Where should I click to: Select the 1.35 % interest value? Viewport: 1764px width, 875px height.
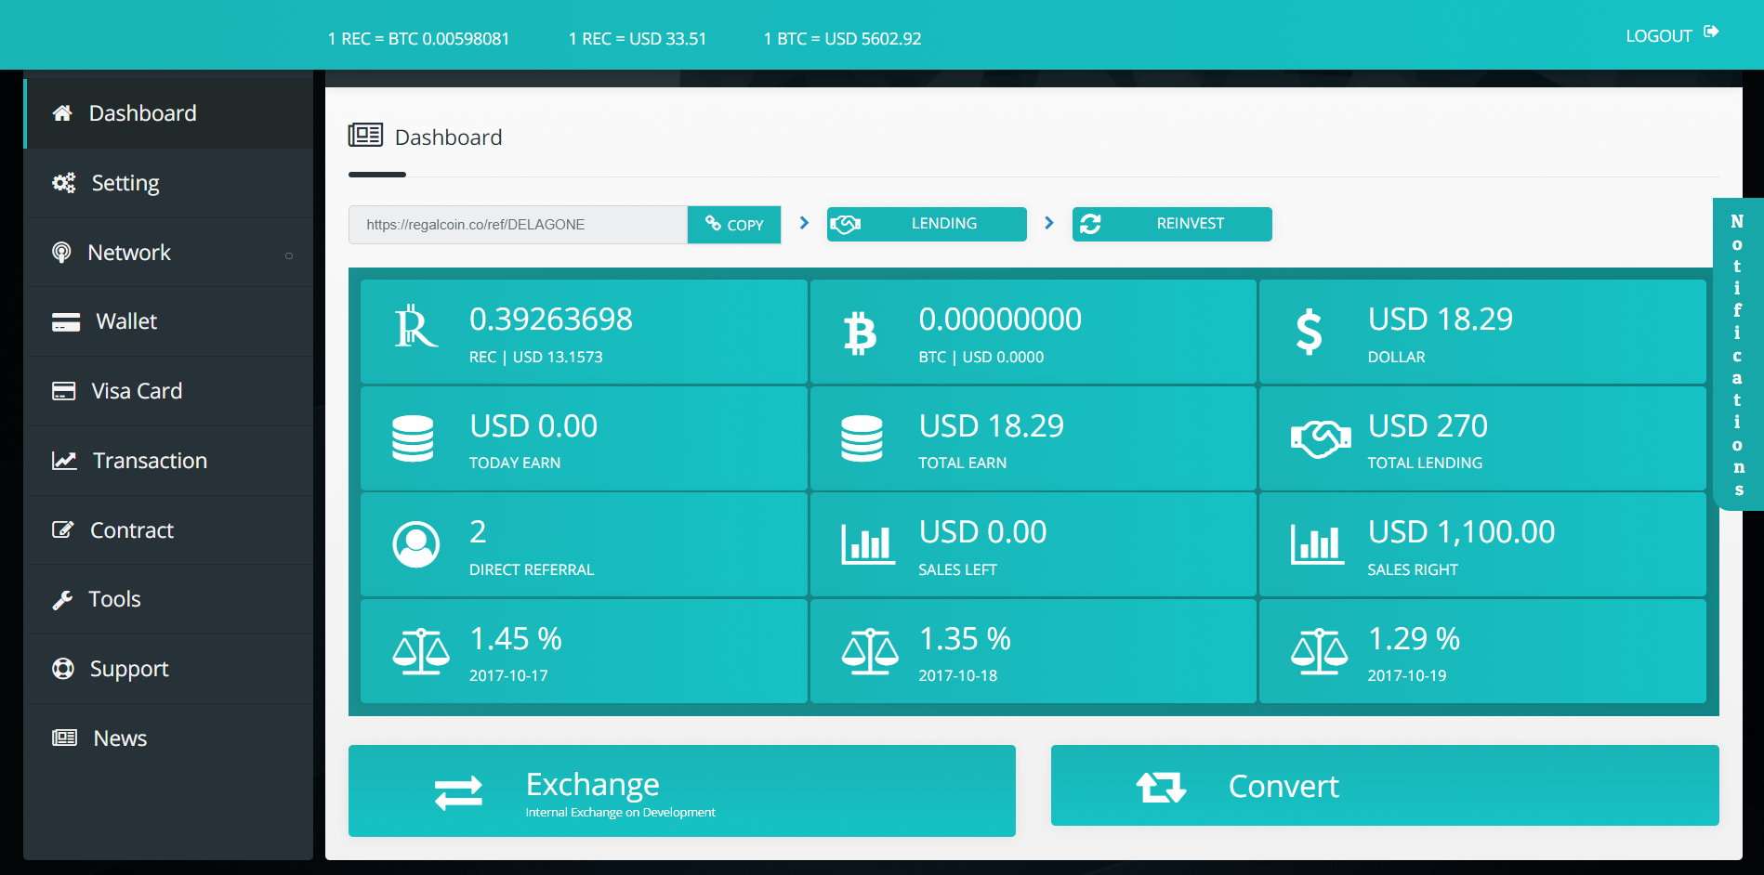point(965,639)
